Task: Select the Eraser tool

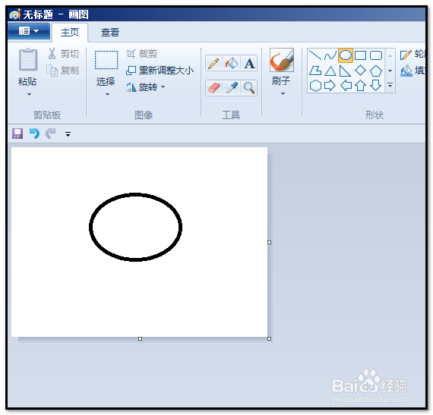Action: click(213, 88)
